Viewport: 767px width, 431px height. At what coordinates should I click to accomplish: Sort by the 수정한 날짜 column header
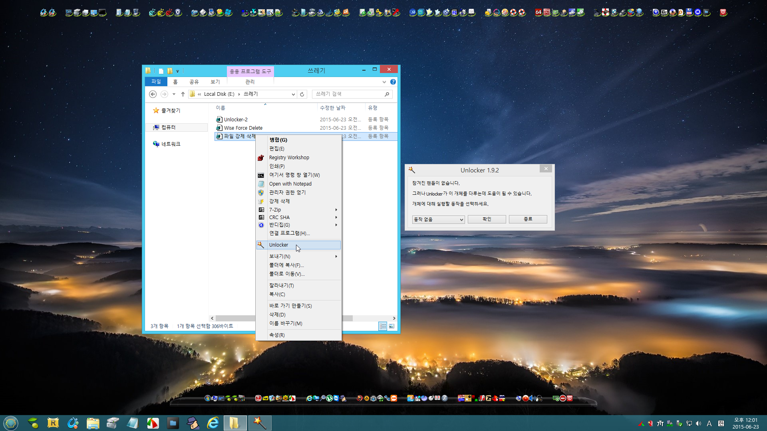coord(341,108)
